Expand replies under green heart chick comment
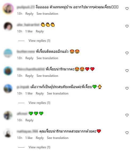Viewport: 131px width, 151px height. [x=39, y=103]
